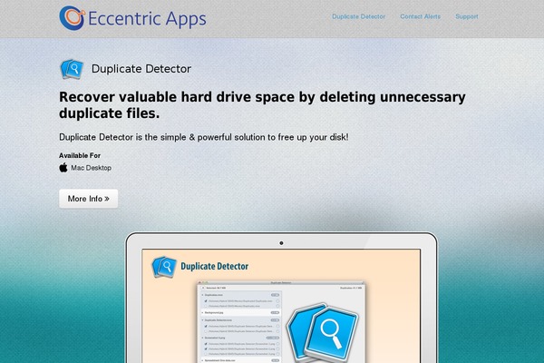Open the Support navigation link
The height and width of the screenshot is (363, 544).
[467, 16]
